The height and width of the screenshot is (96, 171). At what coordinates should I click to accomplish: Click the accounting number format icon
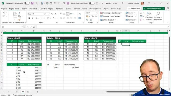click(x=87, y=16)
